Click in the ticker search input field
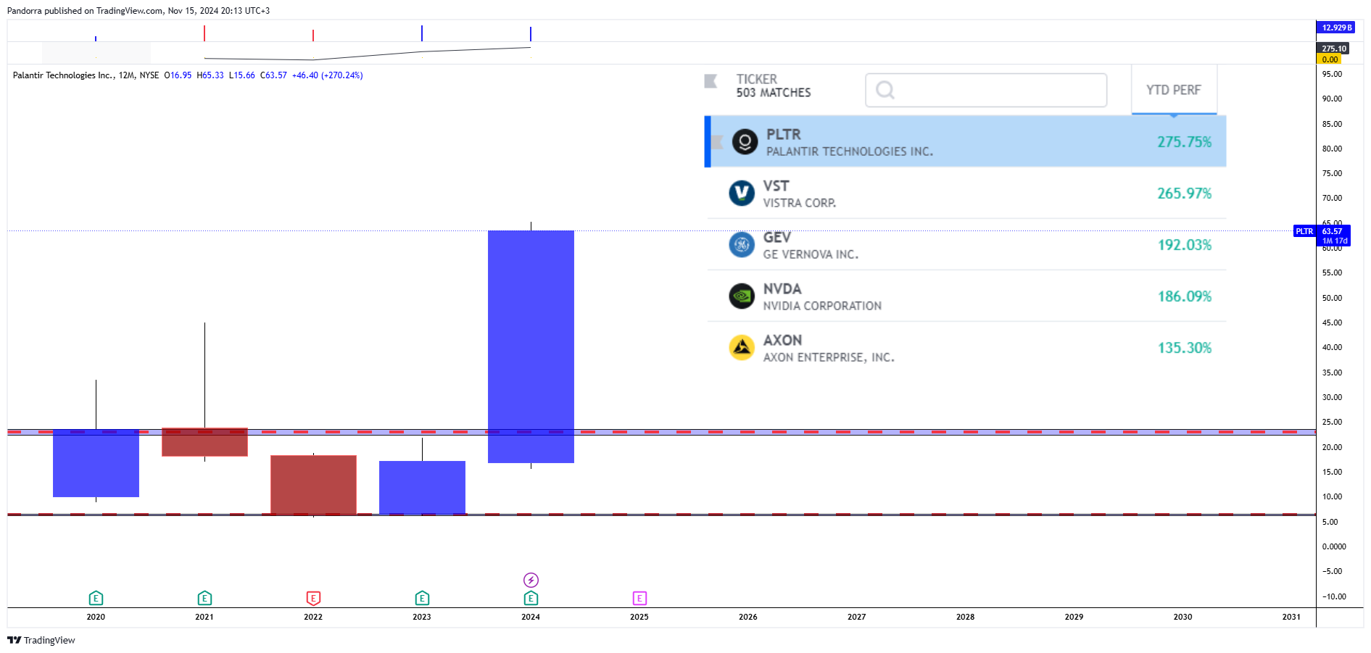Viewport: 1371px width, 653px height. coord(986,90)
